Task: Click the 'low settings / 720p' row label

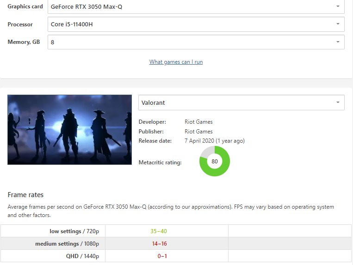Action: (74, 231)
